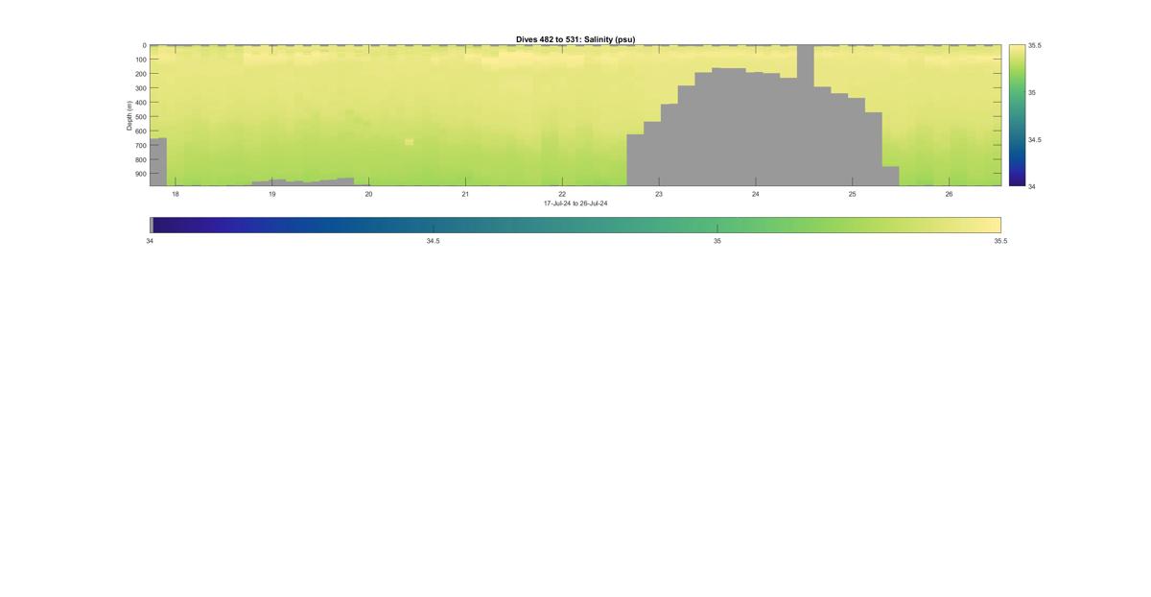
Task: Click the vertical salinity colorbar beside the plot
Action: pos(1017,115)
